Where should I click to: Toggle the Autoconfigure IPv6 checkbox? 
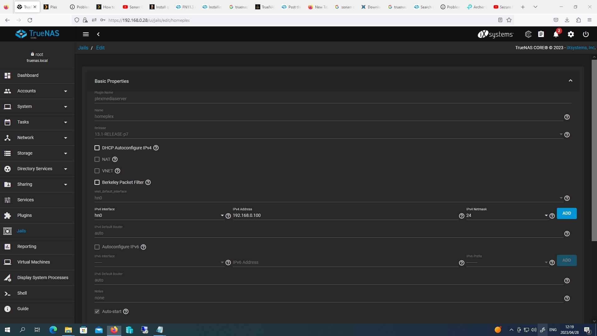click(97, 247)
